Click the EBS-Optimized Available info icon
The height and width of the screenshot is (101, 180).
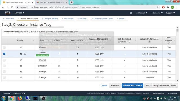click(x=129, y=42)
